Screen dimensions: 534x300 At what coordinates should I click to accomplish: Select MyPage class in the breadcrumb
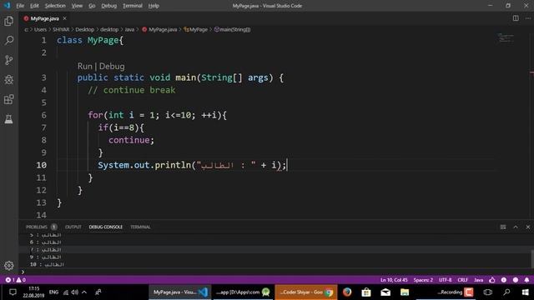pyautogui.click(x=196, y=30)
